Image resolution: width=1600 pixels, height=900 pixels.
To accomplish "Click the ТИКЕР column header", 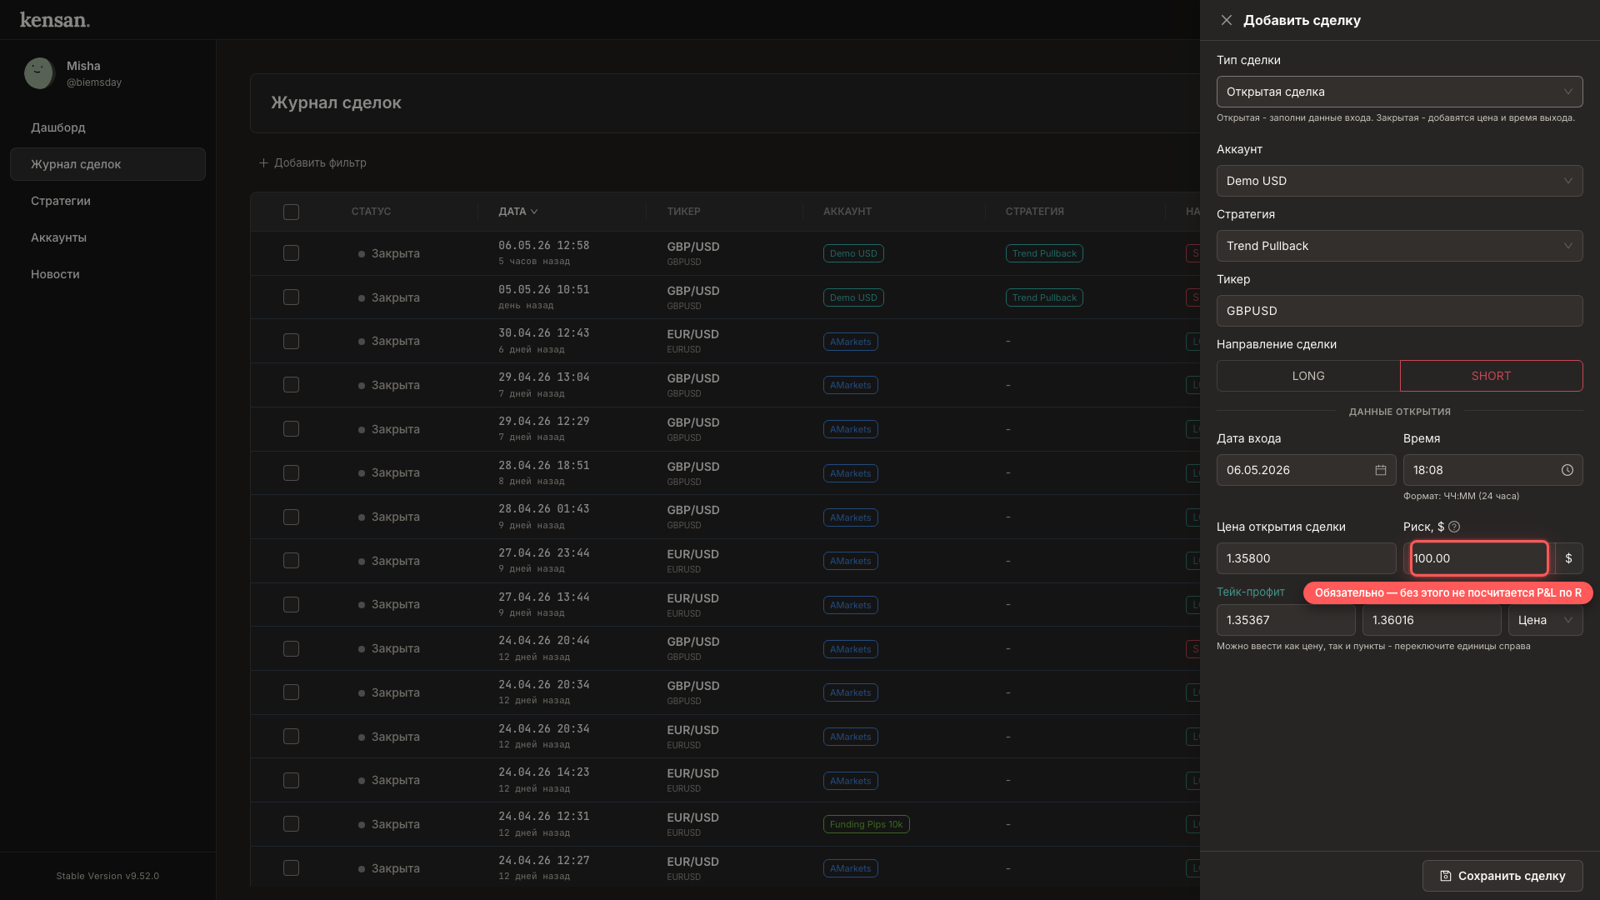I will pos(683,212).
